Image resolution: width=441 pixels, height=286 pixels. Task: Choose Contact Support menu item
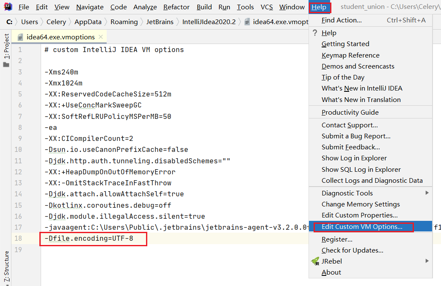(370, 125)
